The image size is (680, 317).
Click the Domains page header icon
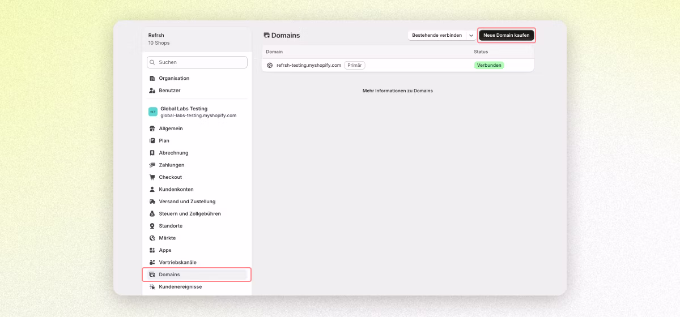pos(266,35)
